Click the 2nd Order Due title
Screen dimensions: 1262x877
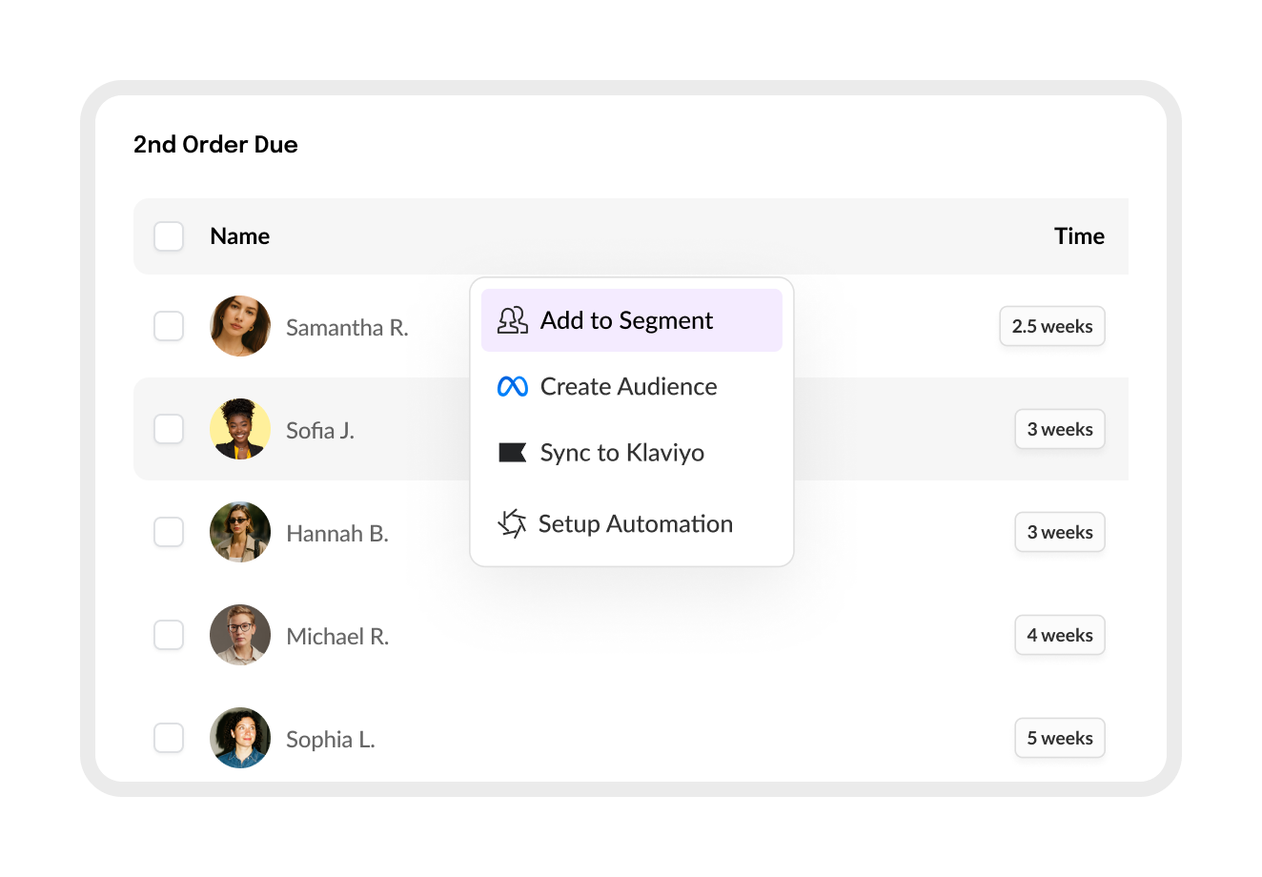point(215,145)
